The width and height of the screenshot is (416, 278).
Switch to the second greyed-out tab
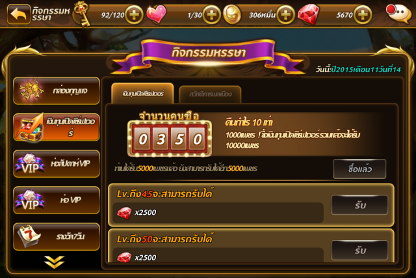210,94
